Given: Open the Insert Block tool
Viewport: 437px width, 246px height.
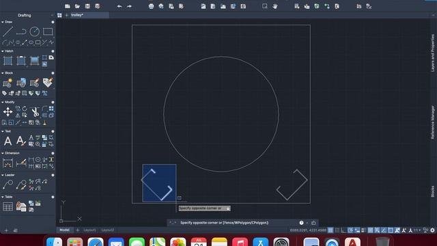Looking at the screenshot, I should pos(21,83).
